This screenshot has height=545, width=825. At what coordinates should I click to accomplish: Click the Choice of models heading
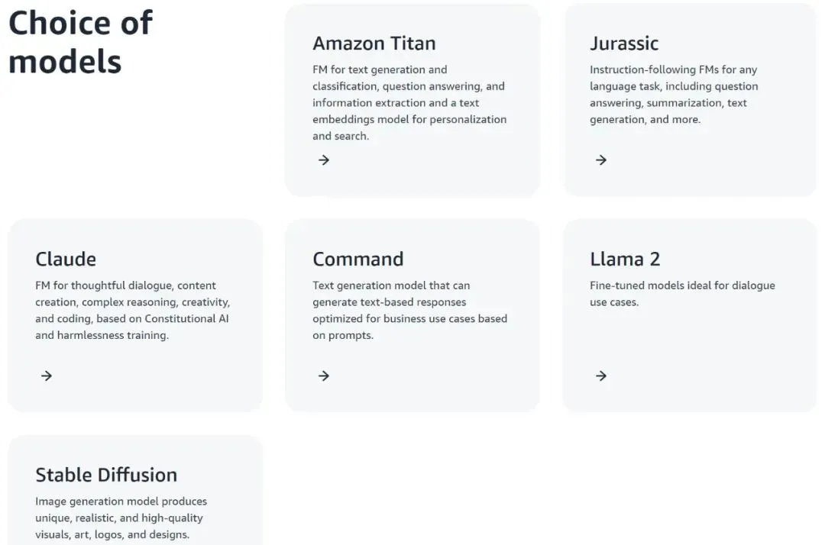click(x=80, y=43)
